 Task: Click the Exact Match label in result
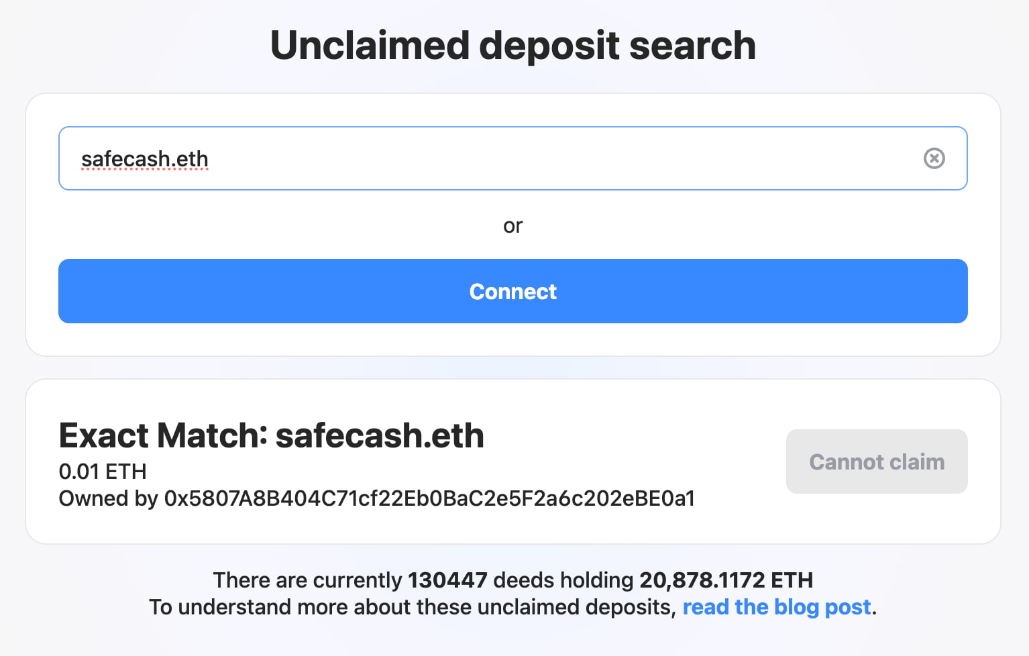[163, 435]
